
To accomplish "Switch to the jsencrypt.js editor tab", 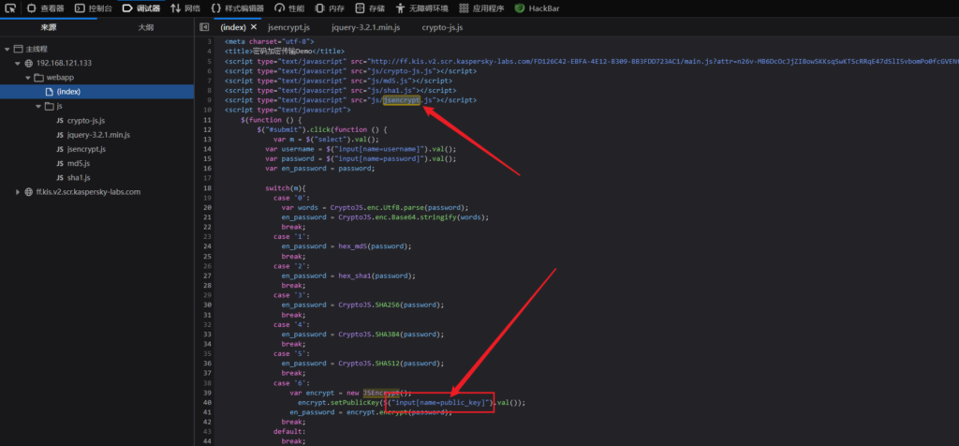I will [288, 27].
